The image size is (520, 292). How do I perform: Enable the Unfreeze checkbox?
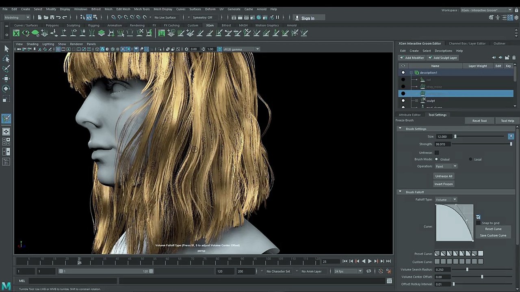[437, 153]
